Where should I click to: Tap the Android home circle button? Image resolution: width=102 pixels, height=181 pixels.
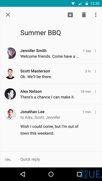pyautogui.click(x=51, y=174)
